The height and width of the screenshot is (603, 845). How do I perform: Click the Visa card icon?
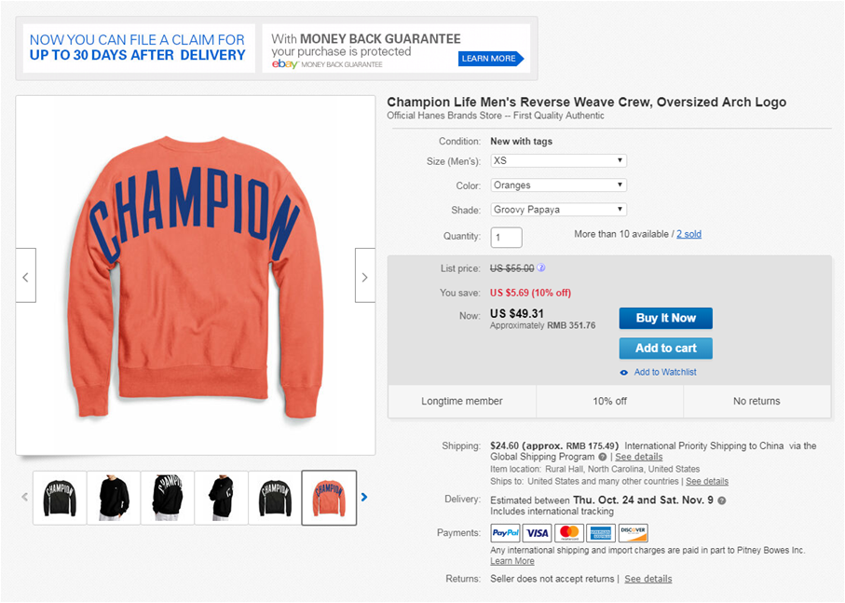[537, 533]
